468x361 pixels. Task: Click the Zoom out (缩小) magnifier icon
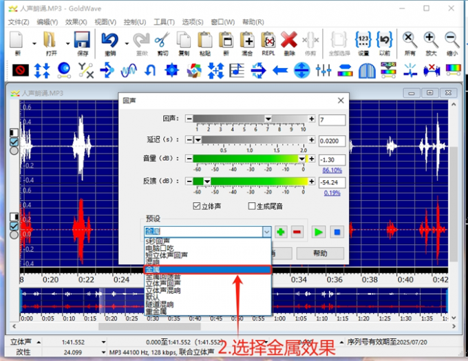pos(452,40)
